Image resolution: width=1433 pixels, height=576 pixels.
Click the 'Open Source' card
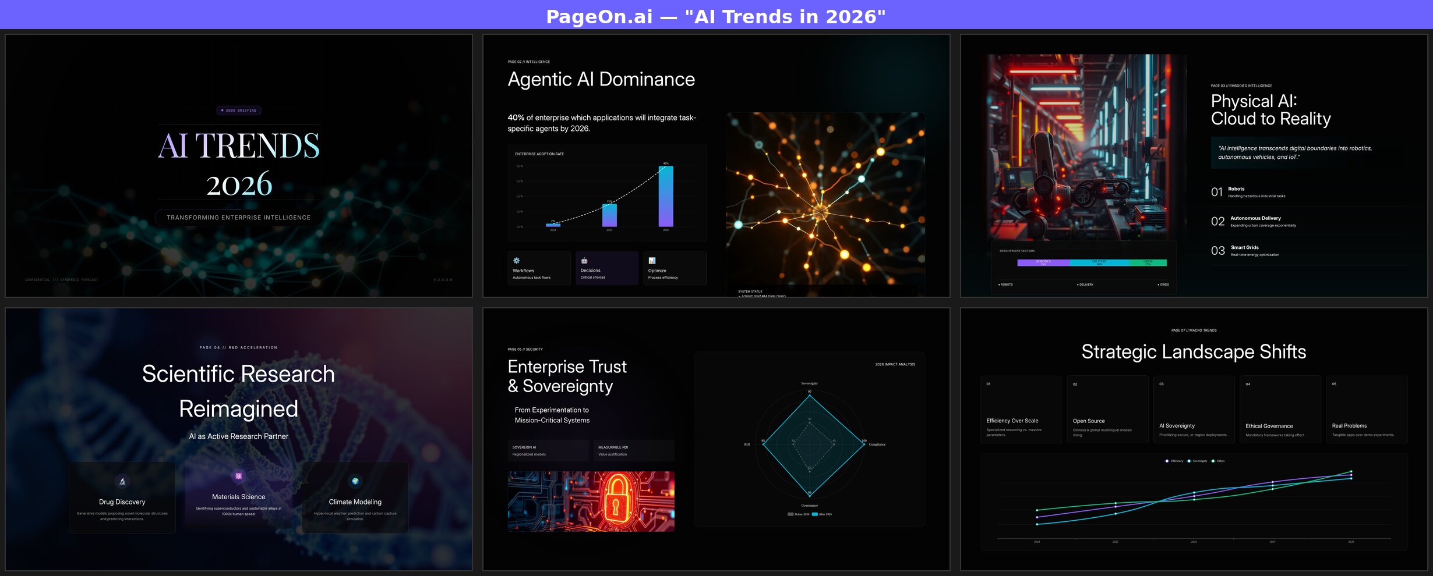(x=1107, y=410)
